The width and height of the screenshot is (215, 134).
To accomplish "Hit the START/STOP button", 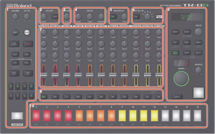I will [x=17, y=116].
